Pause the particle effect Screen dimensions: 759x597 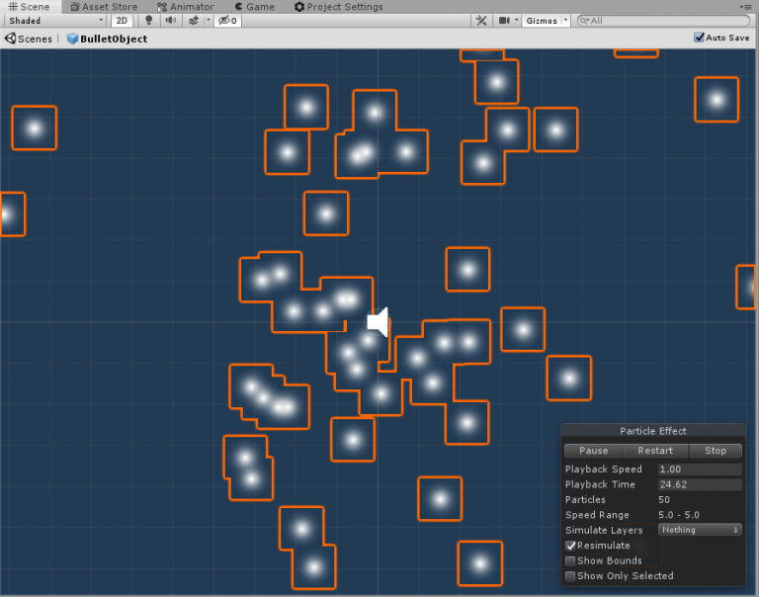tap(593, 451)
